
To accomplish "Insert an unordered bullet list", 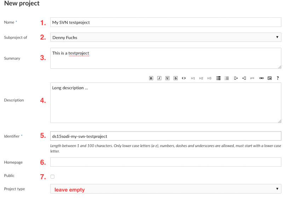I will 219,78.
